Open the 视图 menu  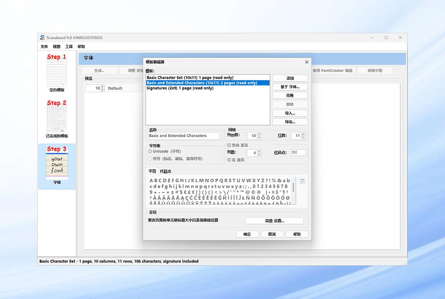click(56, 47)
